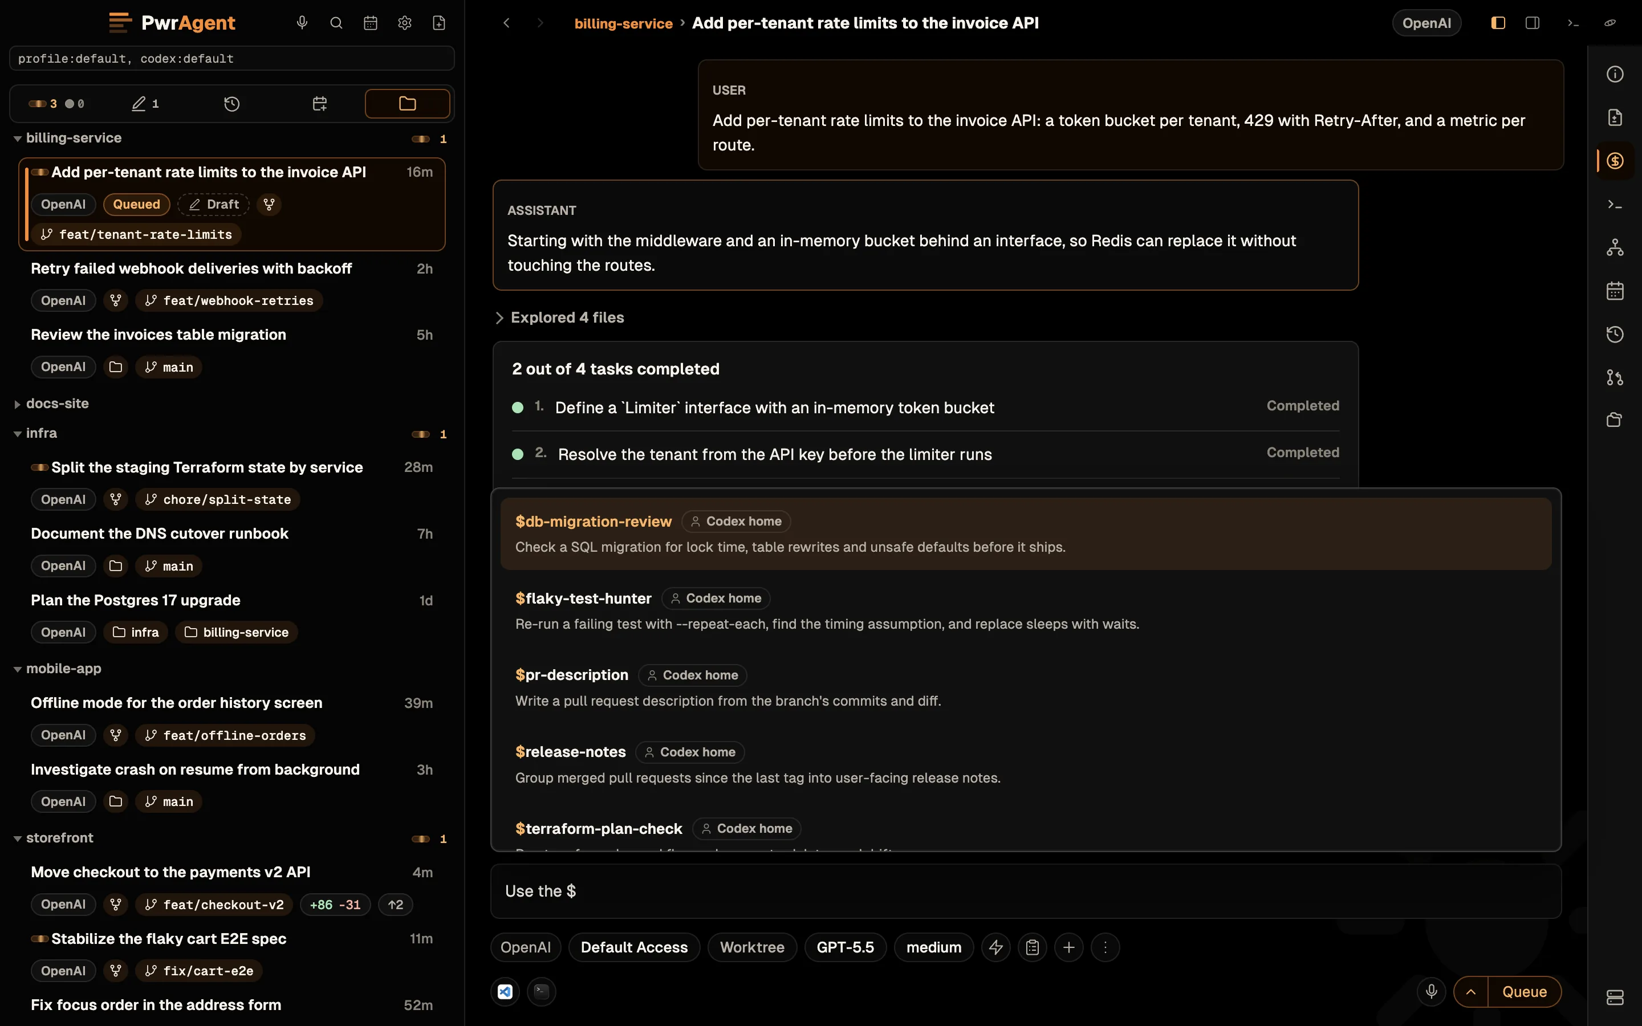The image size is (1642, 1026).
Task: Choose the $pr-description skill
Action: (1026, 687)
